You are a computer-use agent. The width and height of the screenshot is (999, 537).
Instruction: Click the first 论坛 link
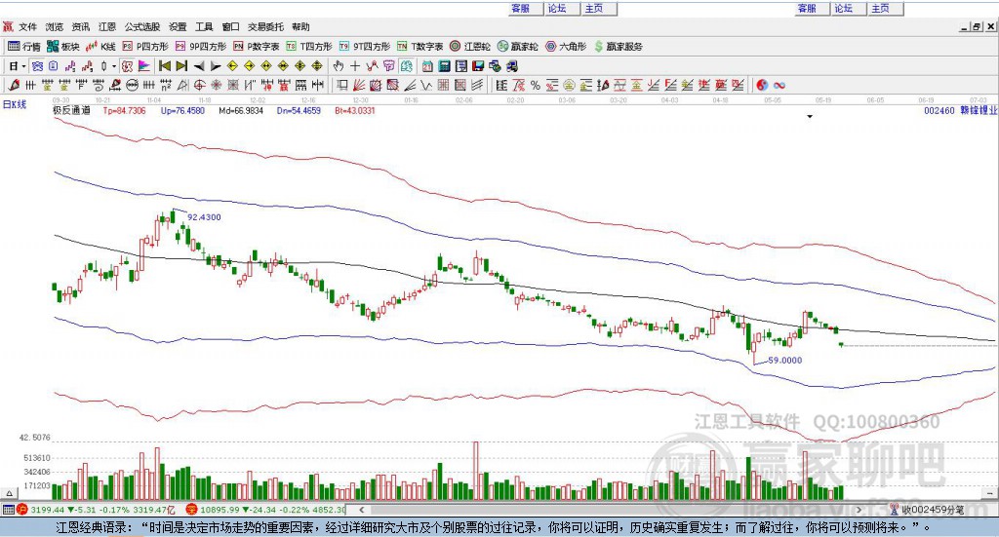coord(557,8)
